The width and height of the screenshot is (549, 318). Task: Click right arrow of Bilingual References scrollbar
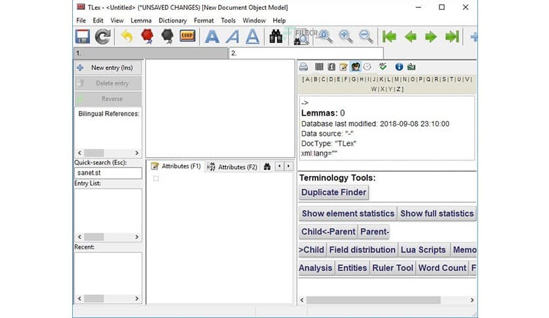(x=137, y=152)
